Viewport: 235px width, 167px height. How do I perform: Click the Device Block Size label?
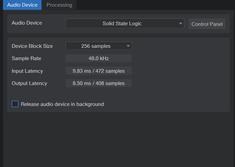[x=32, y=46]
